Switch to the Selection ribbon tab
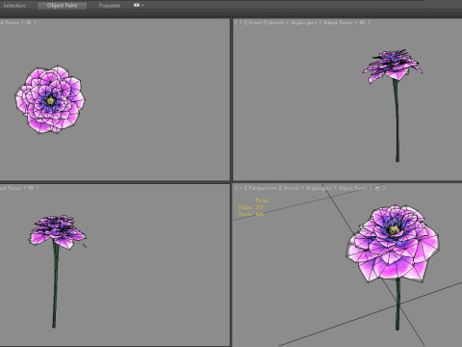The height and width of the screenshot is (347, 462). pyautogui.click(x=14, y=6)
